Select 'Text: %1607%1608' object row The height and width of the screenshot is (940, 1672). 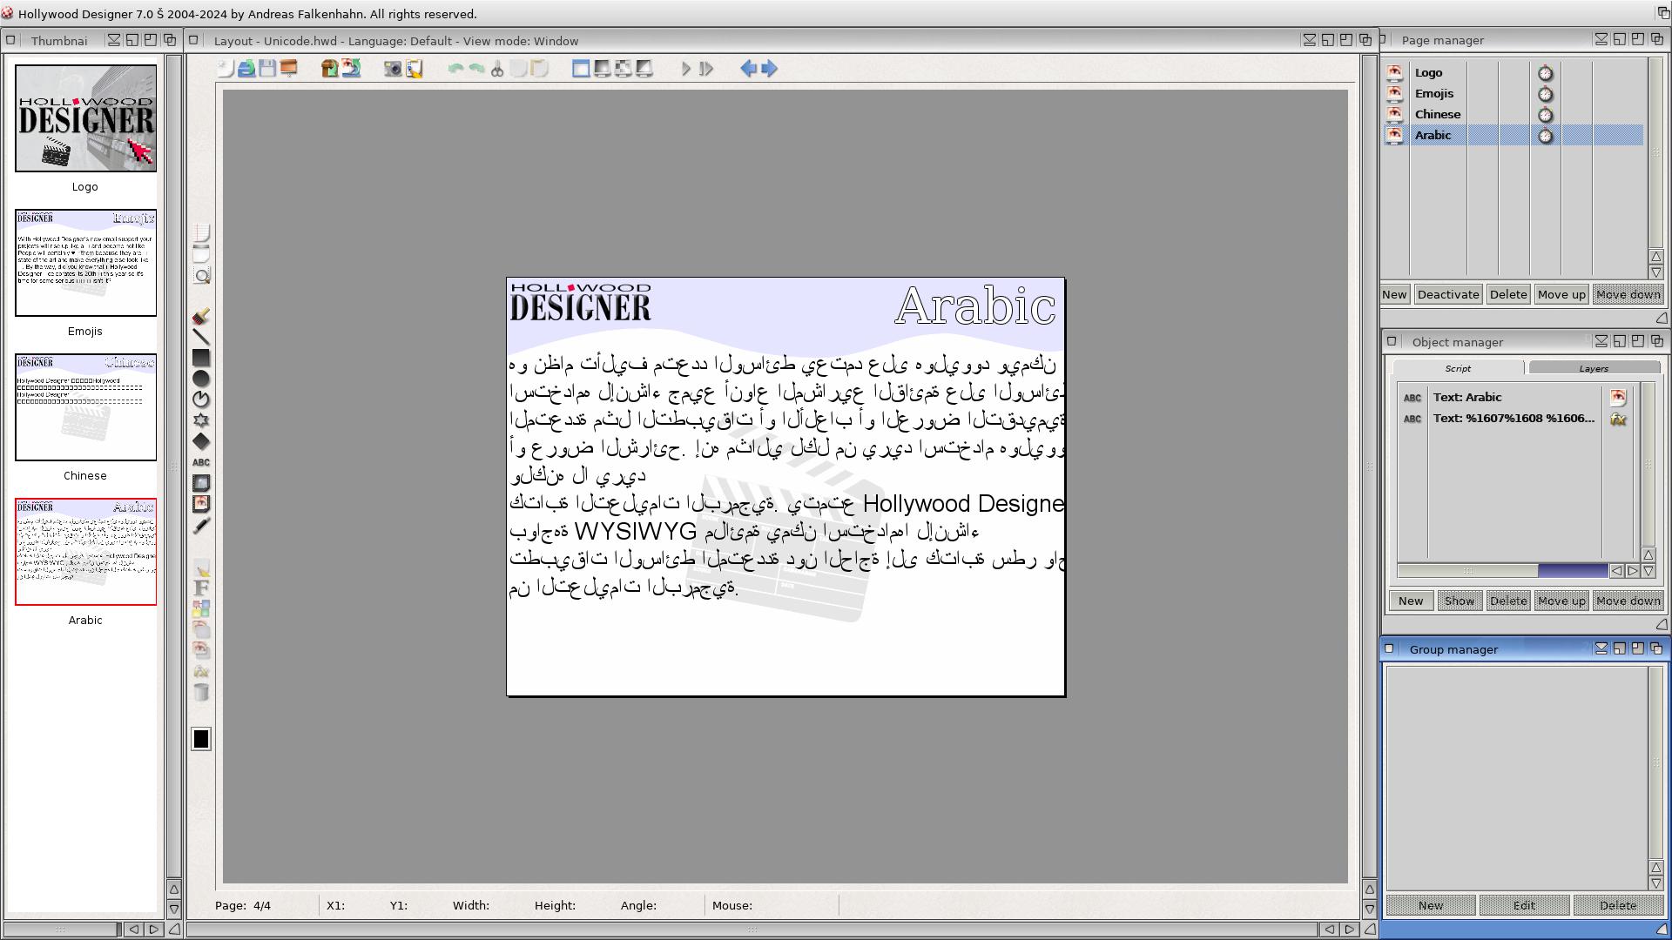pyautogui.click(x=1515, y=419)
